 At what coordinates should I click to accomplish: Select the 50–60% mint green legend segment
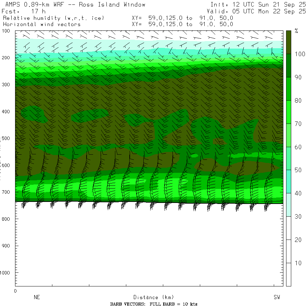point(288,158)
